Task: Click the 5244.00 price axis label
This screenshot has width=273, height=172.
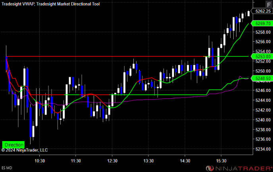Action: pos(263,100)
